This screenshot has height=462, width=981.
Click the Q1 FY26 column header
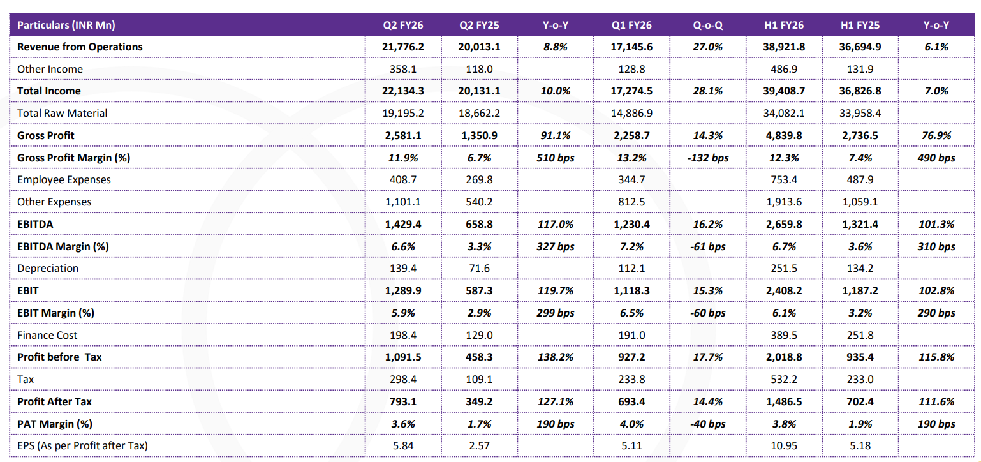[x=631, y=25]
